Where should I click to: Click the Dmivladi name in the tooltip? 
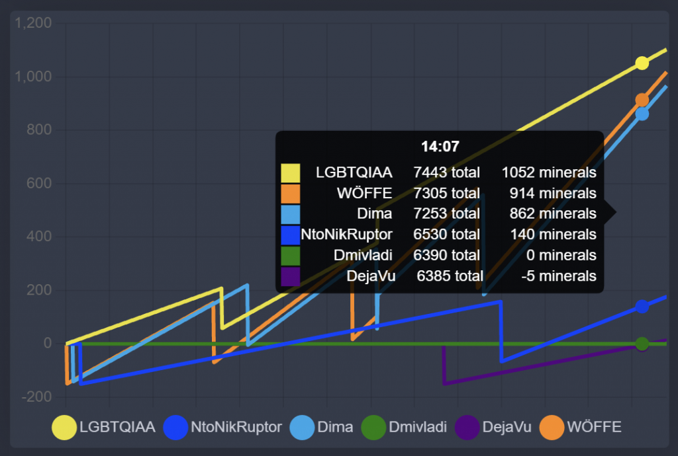tap(363, 255)
